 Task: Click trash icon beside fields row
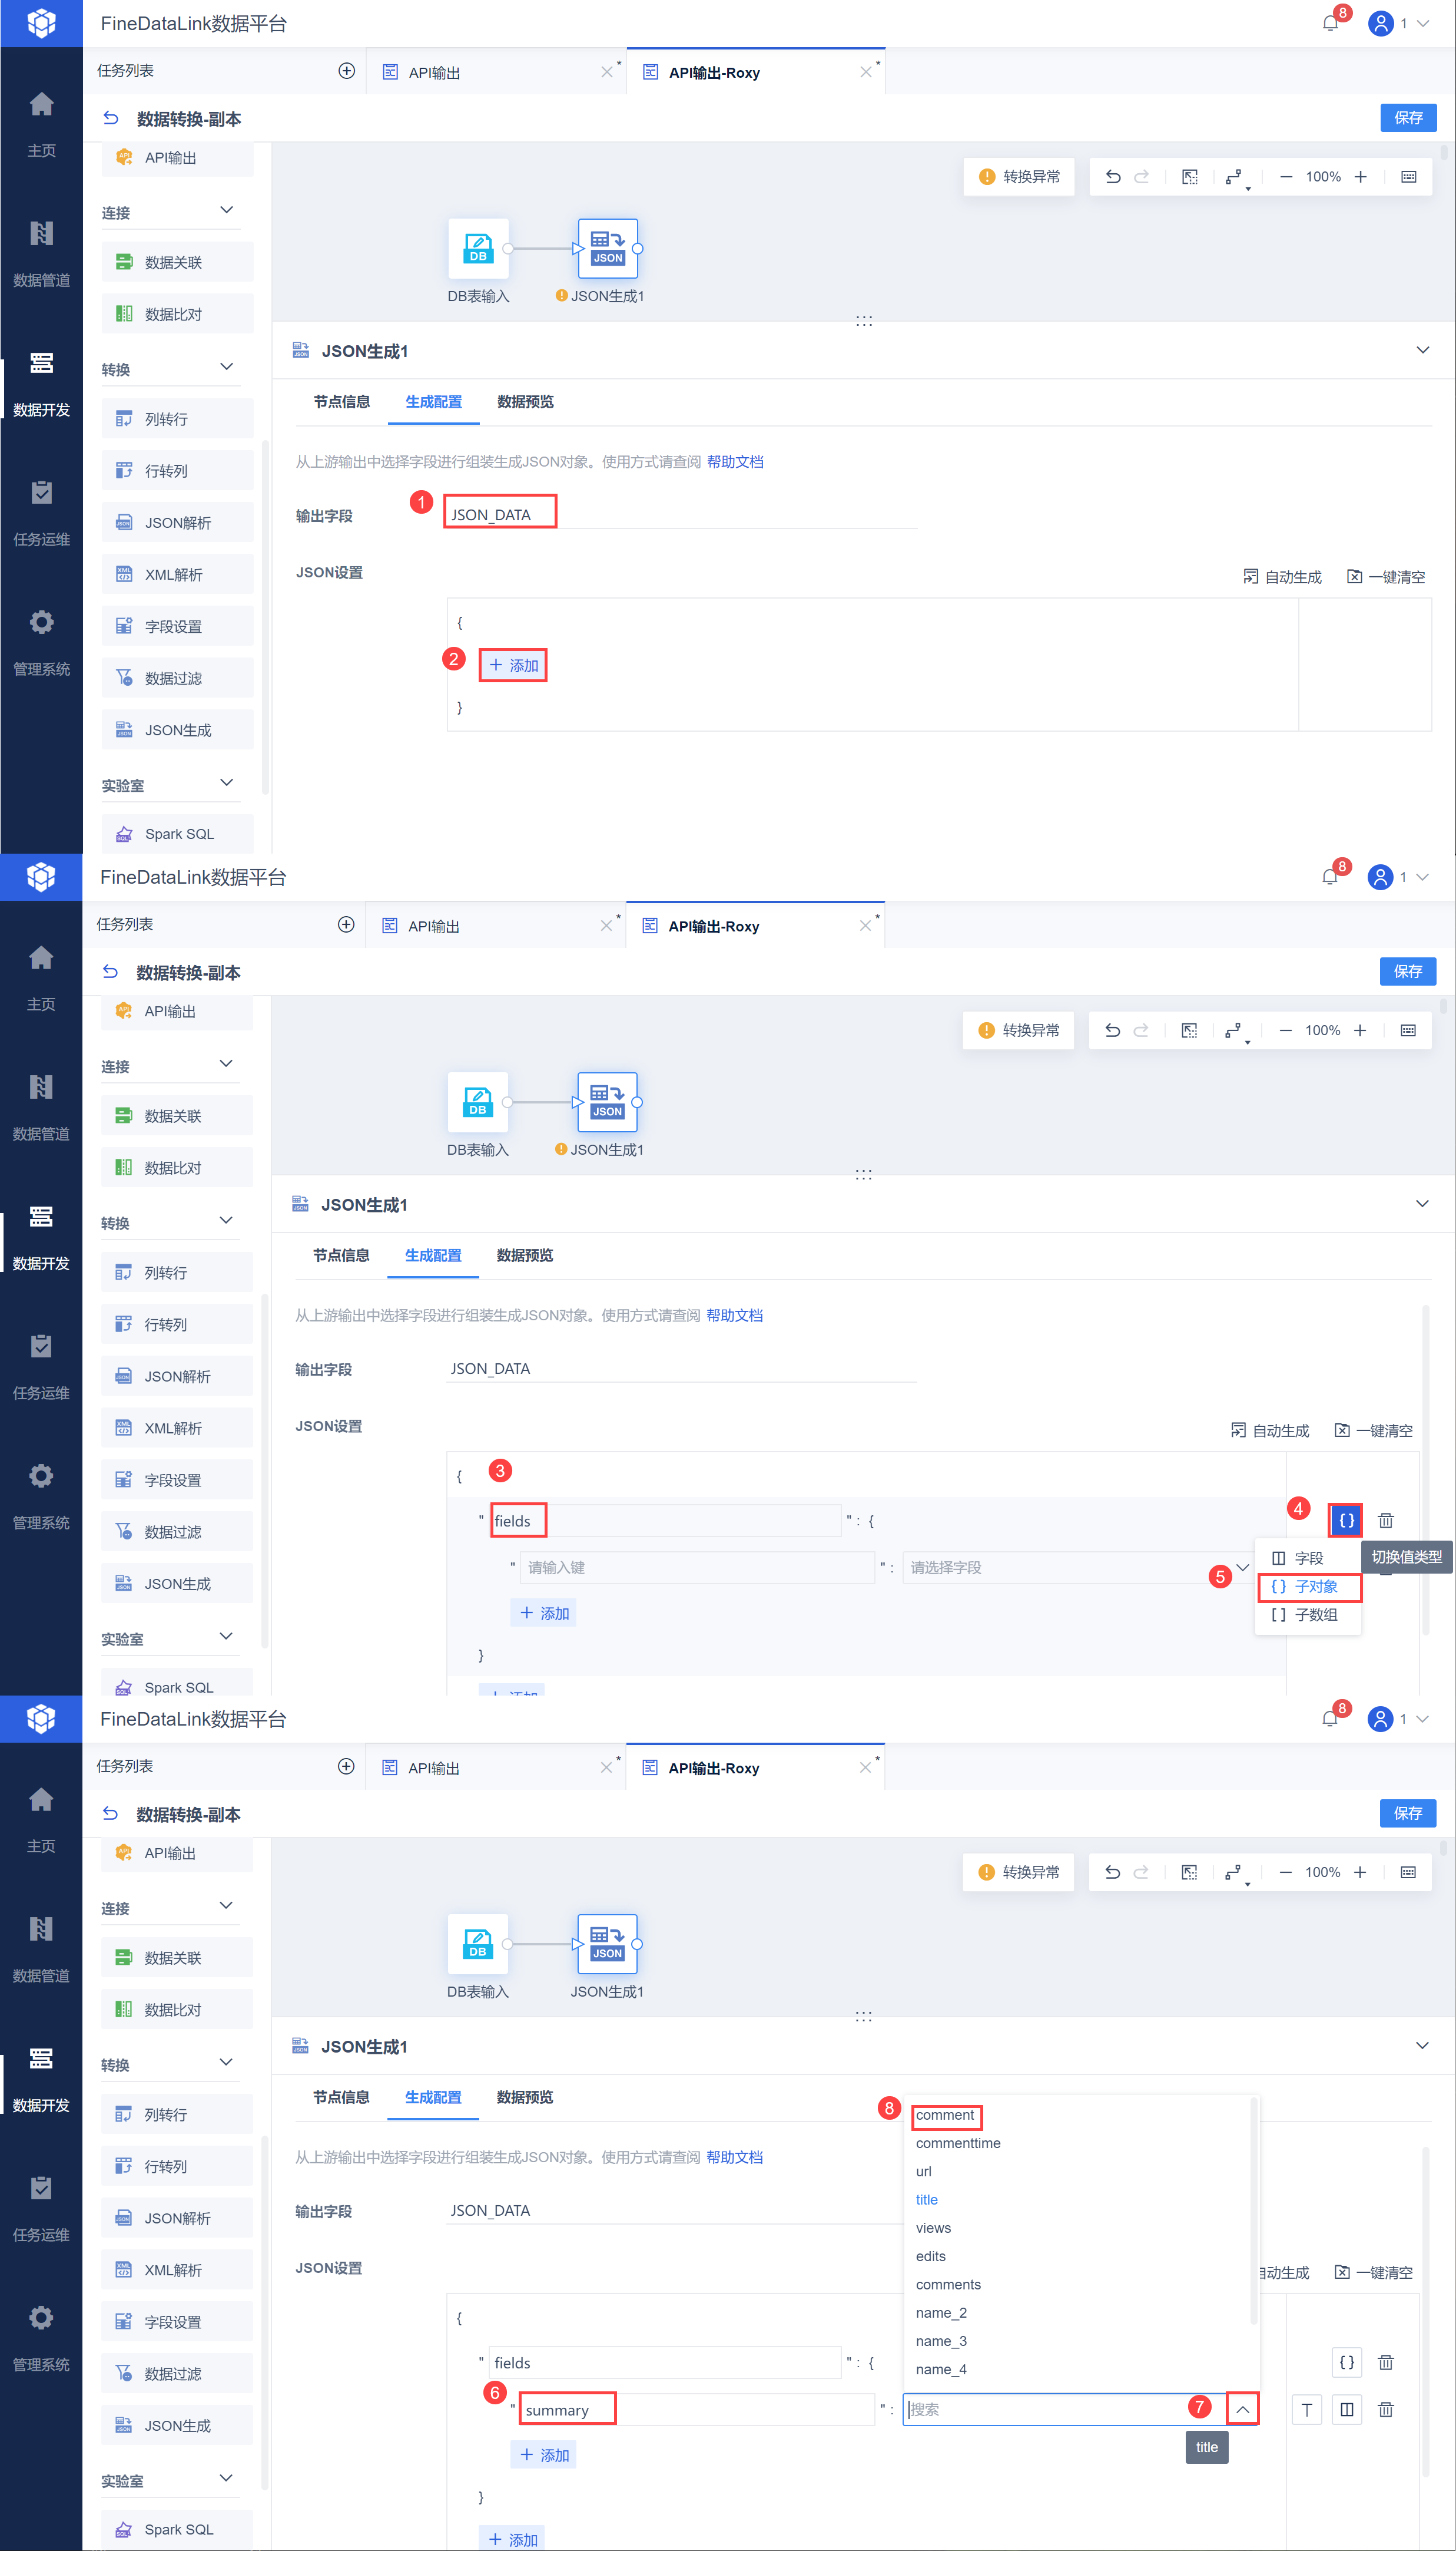click(x=1385, y=1521)
